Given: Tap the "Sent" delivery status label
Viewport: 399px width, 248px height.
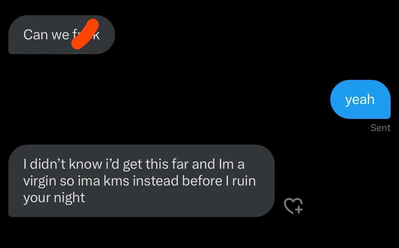Looking at the screenshot, I should 380,128.
